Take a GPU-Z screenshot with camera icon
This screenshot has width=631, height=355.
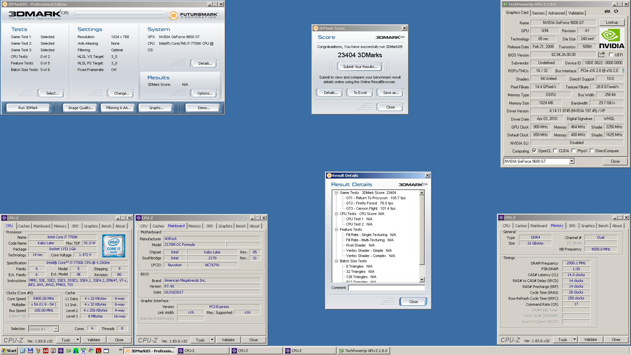[607, 12]
